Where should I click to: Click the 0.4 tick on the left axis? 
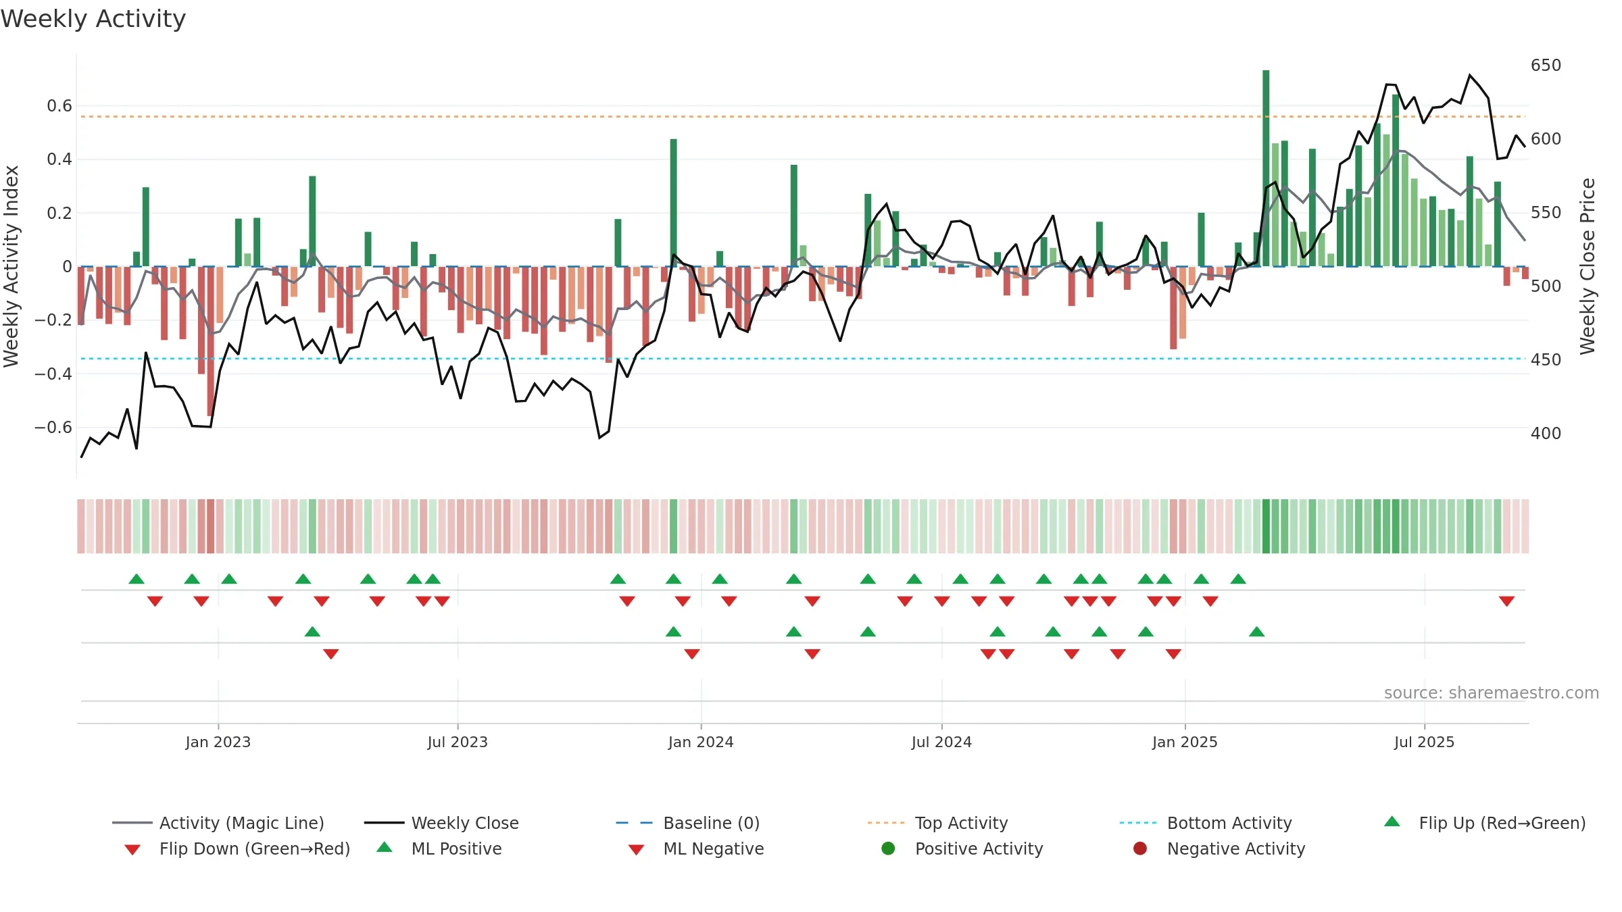(59, 159)
